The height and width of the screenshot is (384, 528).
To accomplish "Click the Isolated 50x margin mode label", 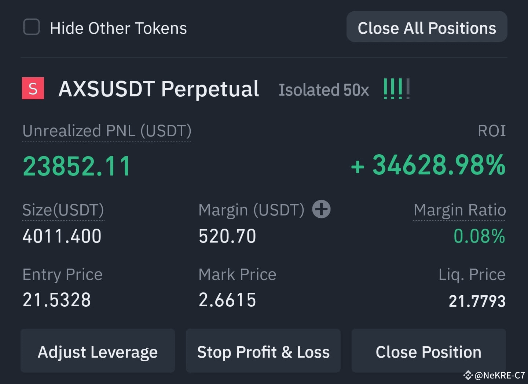I will (324, 90).
